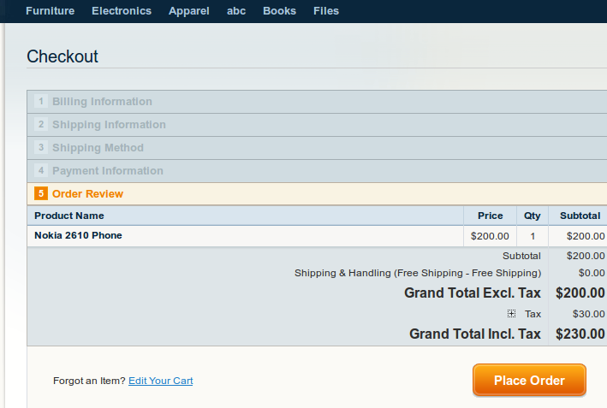607x408 pixels.
Task: Expand the Shipping Method step
Action: (x=317, y=148)
